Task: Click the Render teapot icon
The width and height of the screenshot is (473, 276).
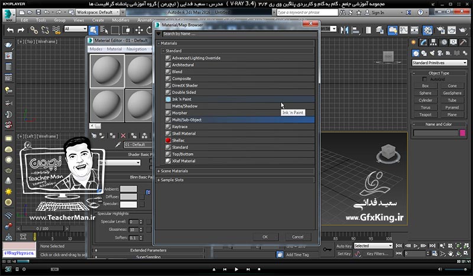Action: (462, 30)
